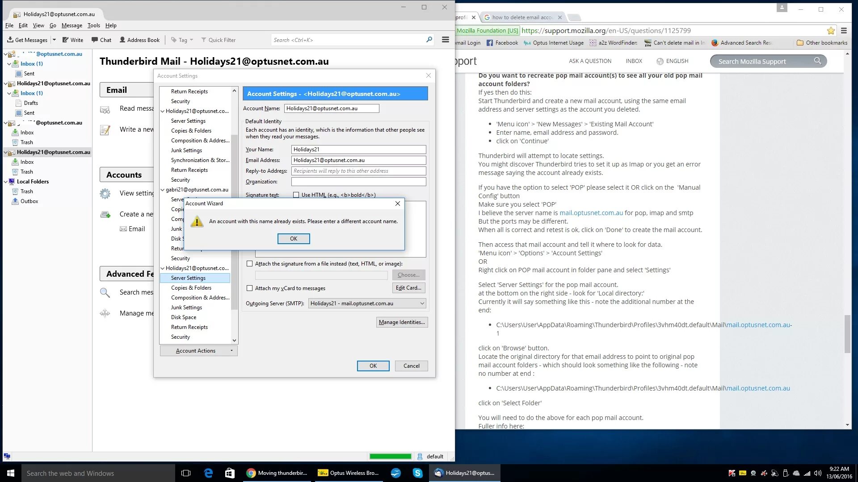
Task: Click the Quick Filter icon
Action: click(202, 39)
